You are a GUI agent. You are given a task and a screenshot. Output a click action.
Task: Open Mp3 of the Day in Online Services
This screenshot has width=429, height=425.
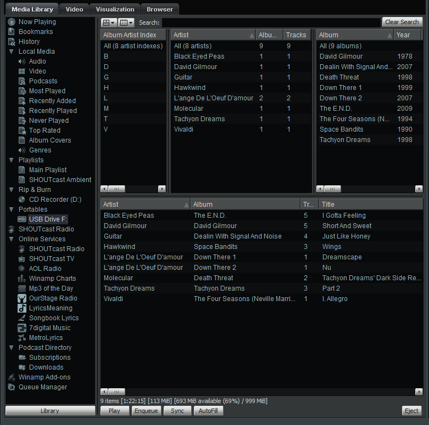pyautogui.click(x=51, y=288)
